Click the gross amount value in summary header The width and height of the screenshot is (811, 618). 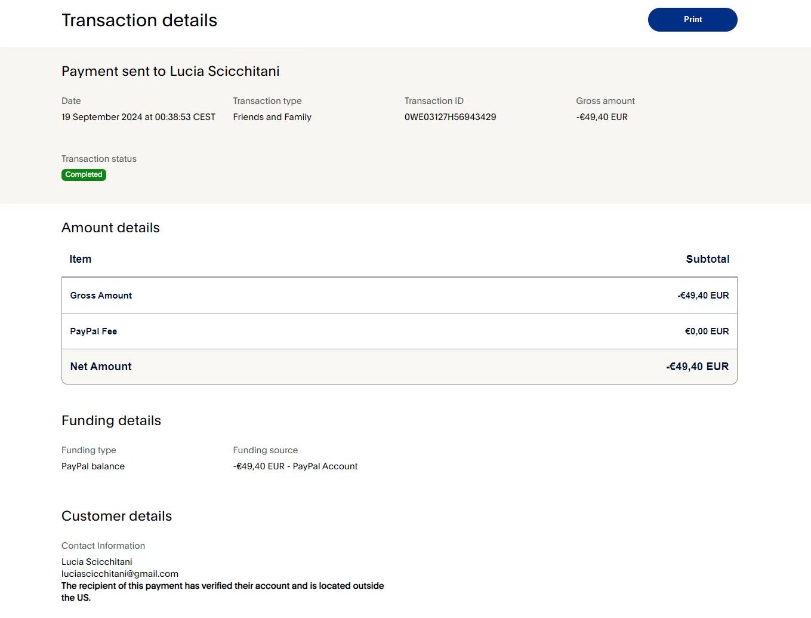tap(602, 117)
